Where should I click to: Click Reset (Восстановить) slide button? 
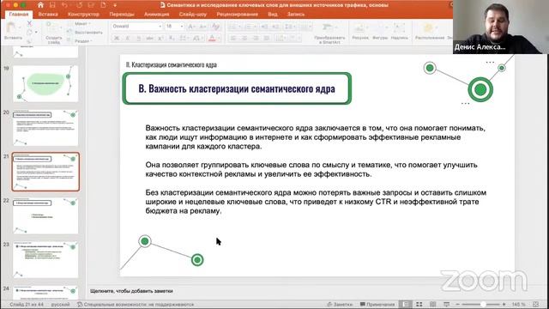(x=85, y=33)
